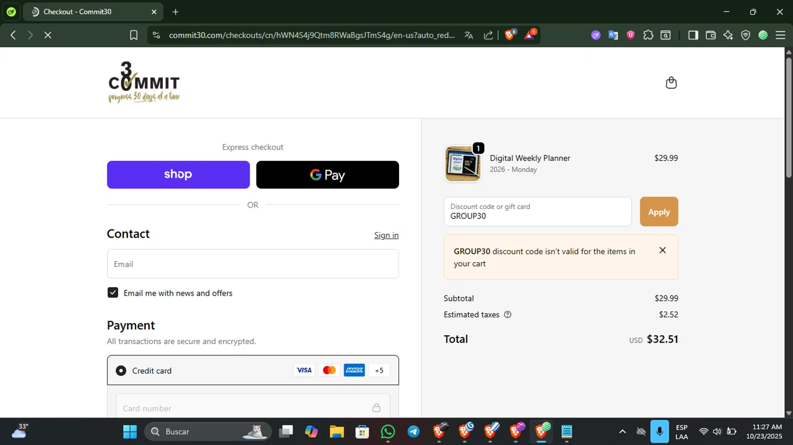793x445 pixels.
Task: Open the extensions puzzle icon
Action: tap(648, 35)
